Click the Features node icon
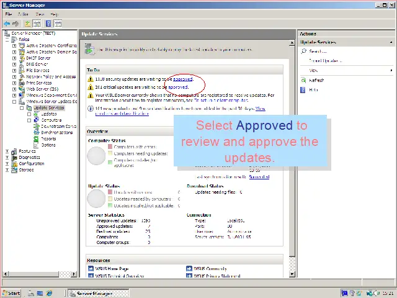 (x=14, y=151)
